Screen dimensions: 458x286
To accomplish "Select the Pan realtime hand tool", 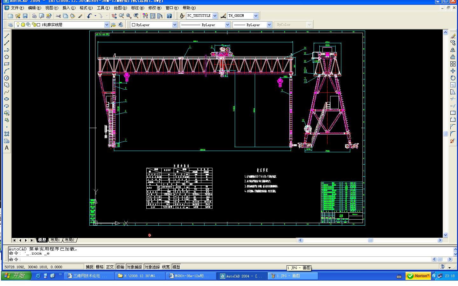I will pyautogui.click(x=114, y=16).
